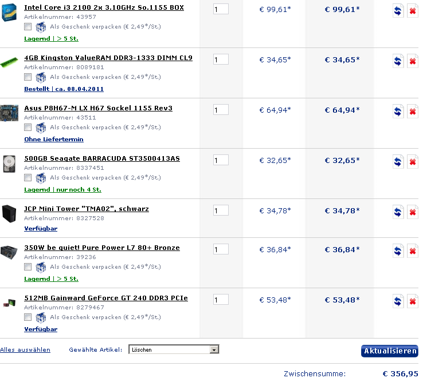Viewport: 423px width, 378px height.
Task: Check gift wrap for Seagate BARRACUDA
Action: (x=28, y=178)
